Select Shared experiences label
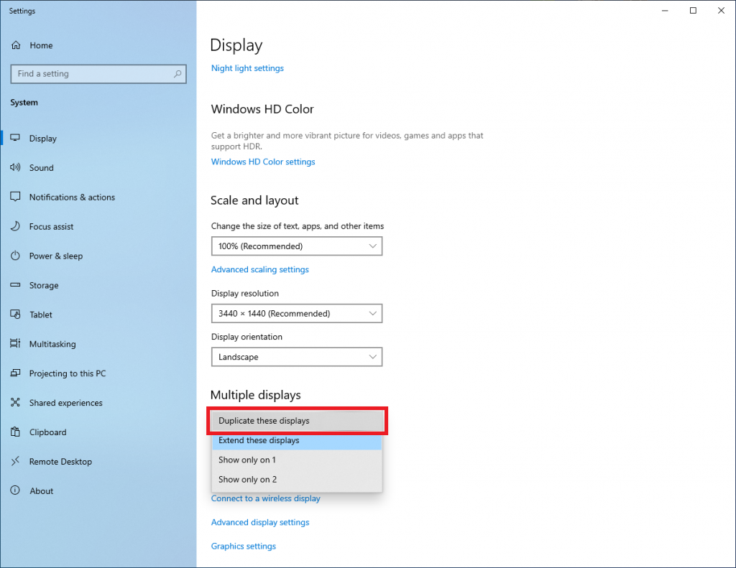Image resolution: width=736 pixels, height=568 pixels. click(65, 403)
